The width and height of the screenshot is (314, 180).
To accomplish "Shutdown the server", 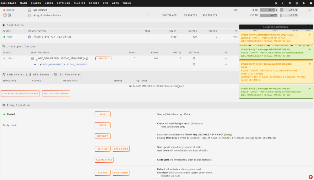I will point(121,172).
